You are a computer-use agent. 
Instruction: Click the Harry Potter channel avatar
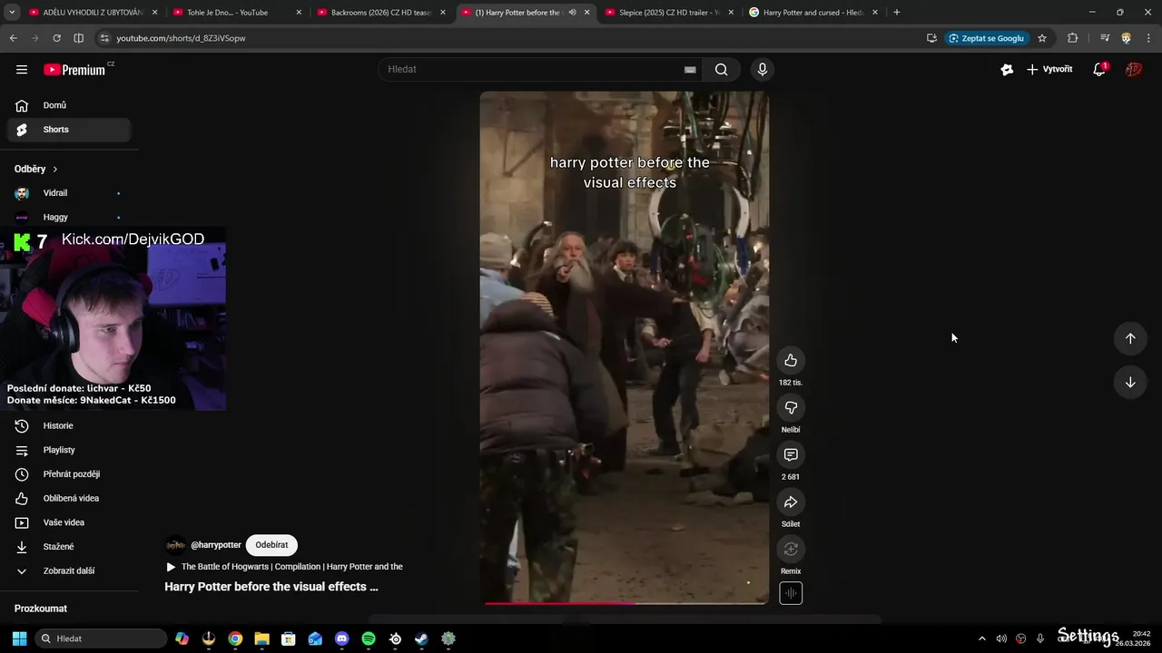tap(175, 545)
